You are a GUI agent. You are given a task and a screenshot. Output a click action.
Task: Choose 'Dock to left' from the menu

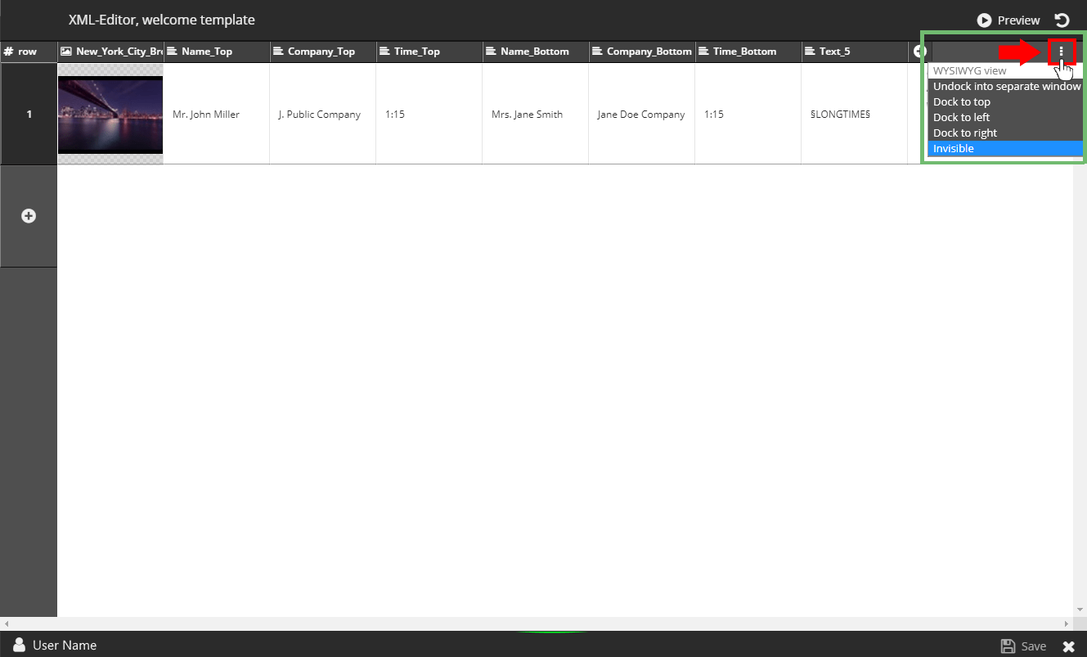point(1006,117)
